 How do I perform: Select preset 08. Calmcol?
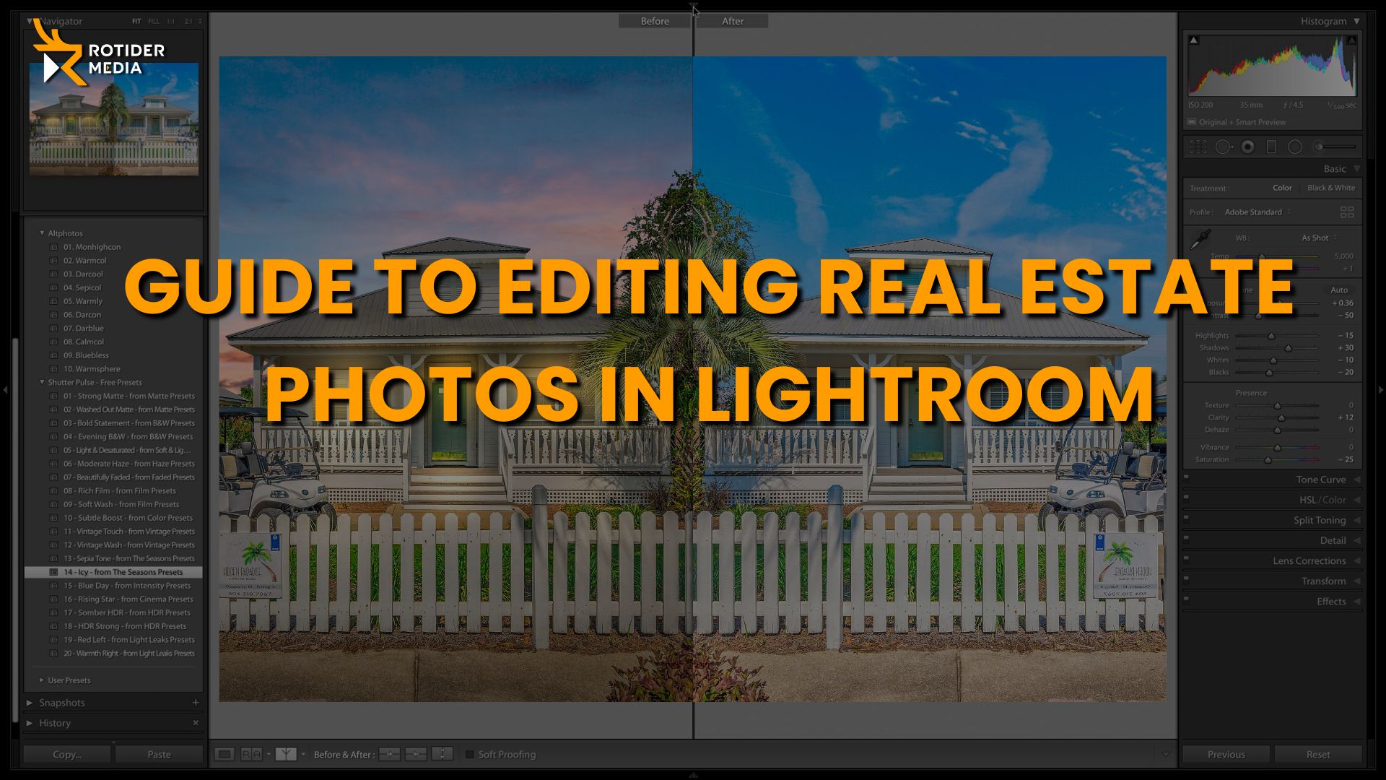coord(84,342)
